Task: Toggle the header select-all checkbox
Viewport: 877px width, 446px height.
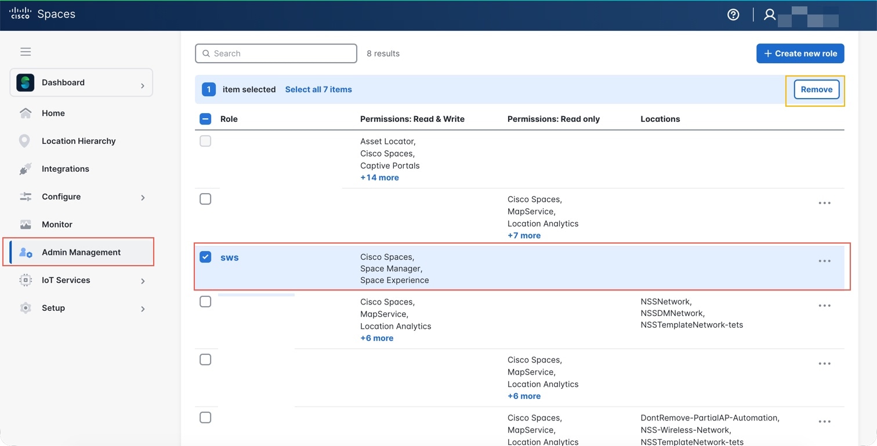Action: pos(205,119)
